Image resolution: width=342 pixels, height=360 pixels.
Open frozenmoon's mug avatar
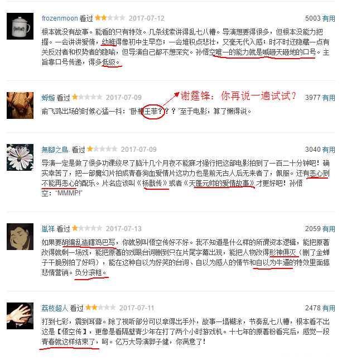coord(20,26)
